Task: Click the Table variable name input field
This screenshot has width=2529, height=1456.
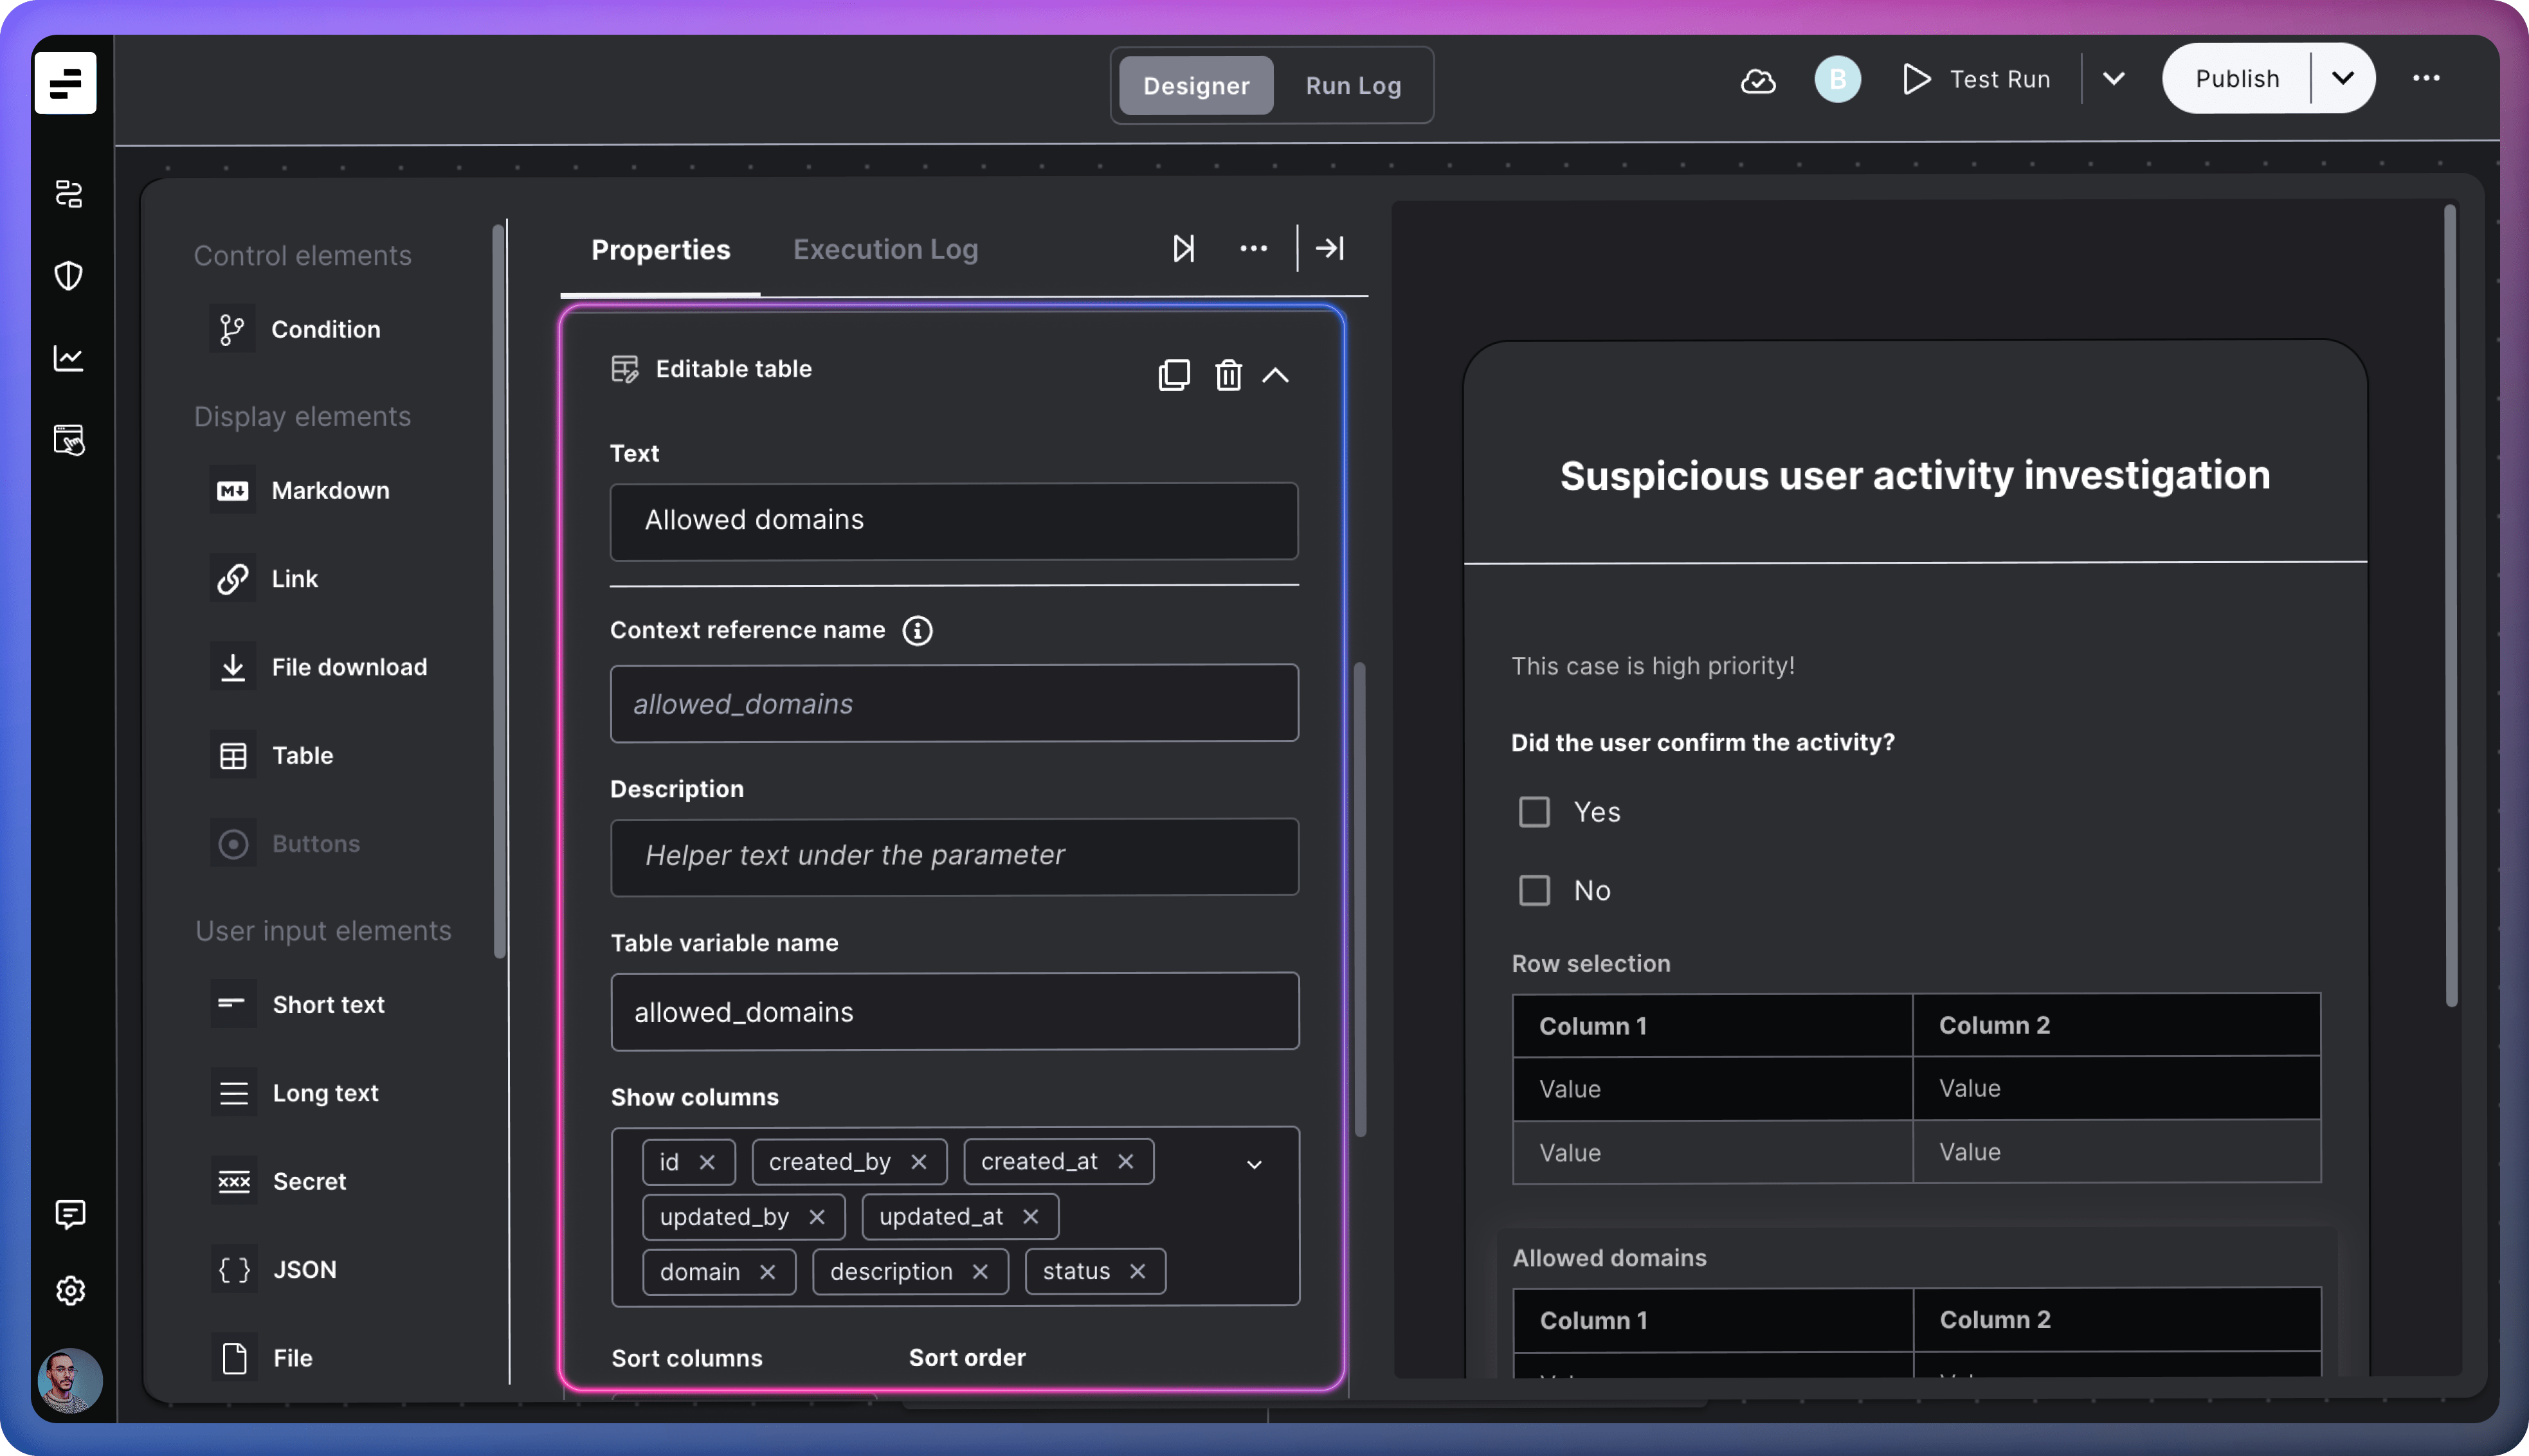Action: coord(954,1011)
